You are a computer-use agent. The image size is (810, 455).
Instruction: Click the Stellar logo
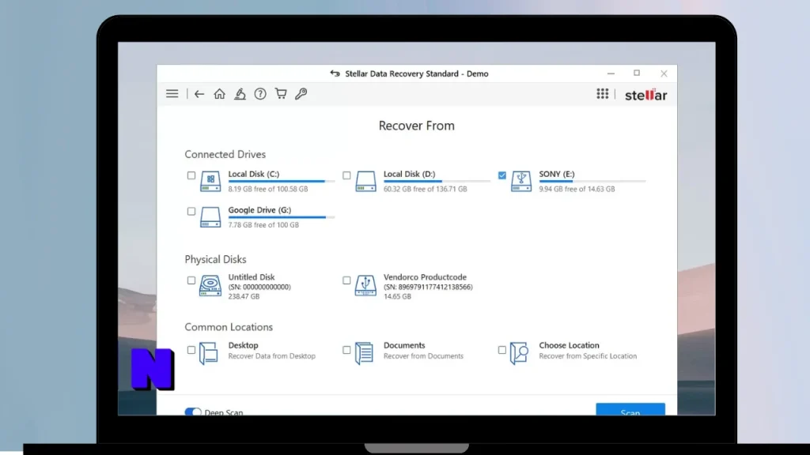[645, 95]
